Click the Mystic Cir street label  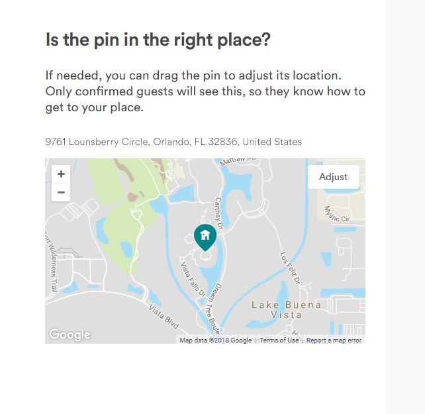(x=337, y=215)
